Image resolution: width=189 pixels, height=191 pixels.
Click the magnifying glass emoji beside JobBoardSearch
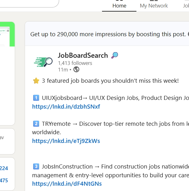pyautogui.click(x=115, y=55)
